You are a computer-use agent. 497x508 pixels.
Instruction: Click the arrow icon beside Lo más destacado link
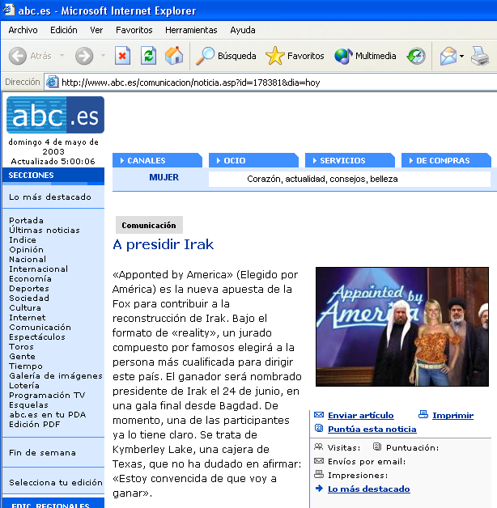319,489
